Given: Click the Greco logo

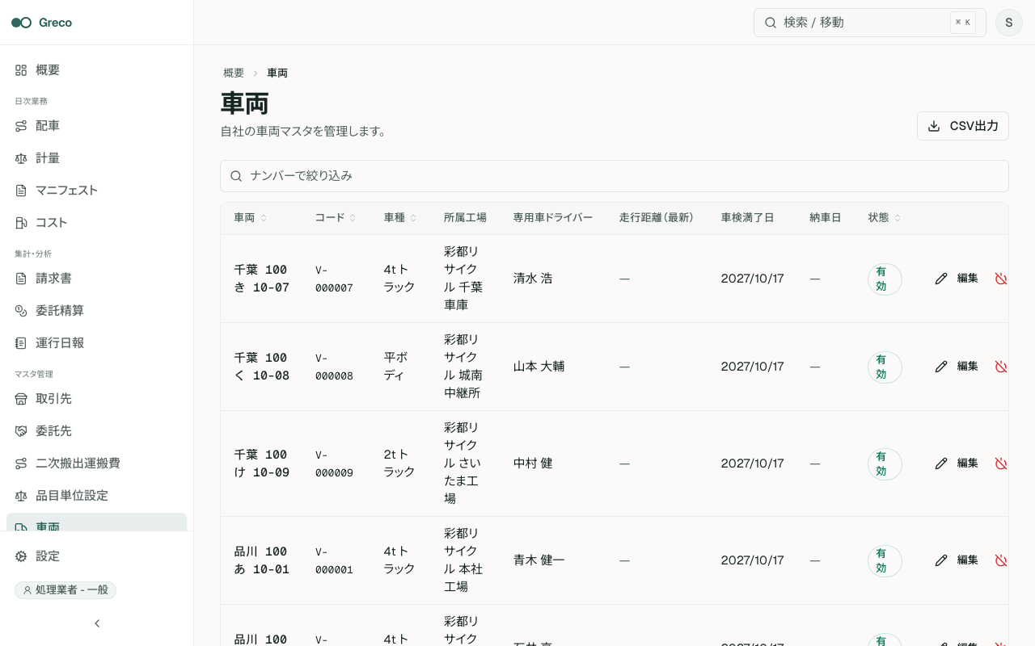Looking at the screenshot, I should coord(42,23).
